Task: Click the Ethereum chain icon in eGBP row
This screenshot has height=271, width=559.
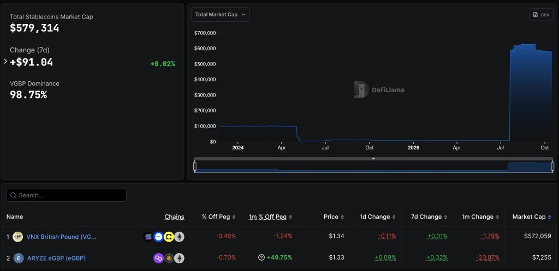Action: point(179,258)
